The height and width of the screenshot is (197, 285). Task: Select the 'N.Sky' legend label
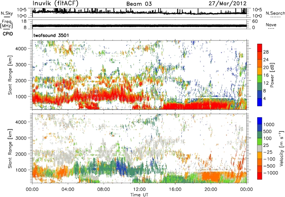coord(7,14)
